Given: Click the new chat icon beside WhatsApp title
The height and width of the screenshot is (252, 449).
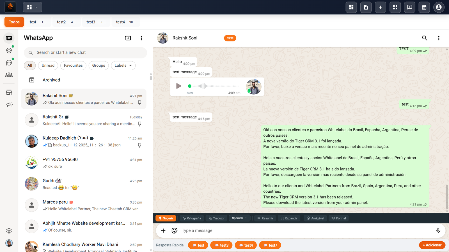Looking at the screenshot, I should pyautogui.click(x=128, y=38).
